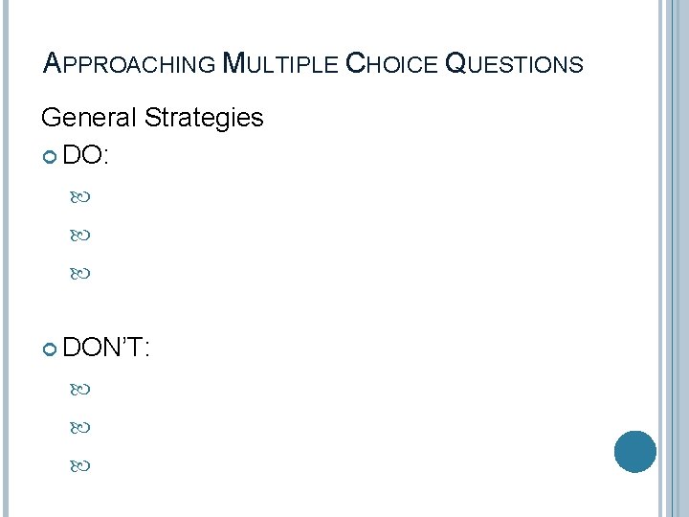Image resolution: width=689 pixels, height=517 pixels.
Task: Click the second empty bullet under DO
Action: pos(81,236)
